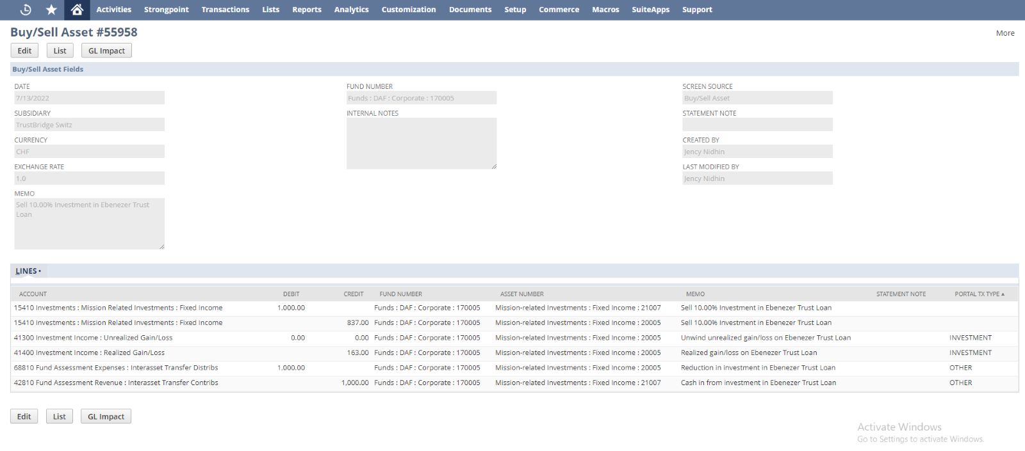Viewport: 1025px width, 451px height.
Task: Click the top Edit button
Action: [x=24, y=51]
